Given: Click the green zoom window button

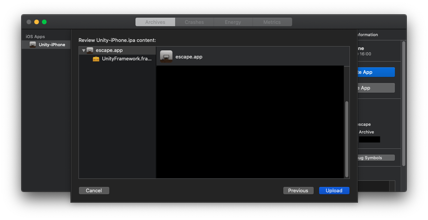Looking at the screenshot, I should coord(44,22).
